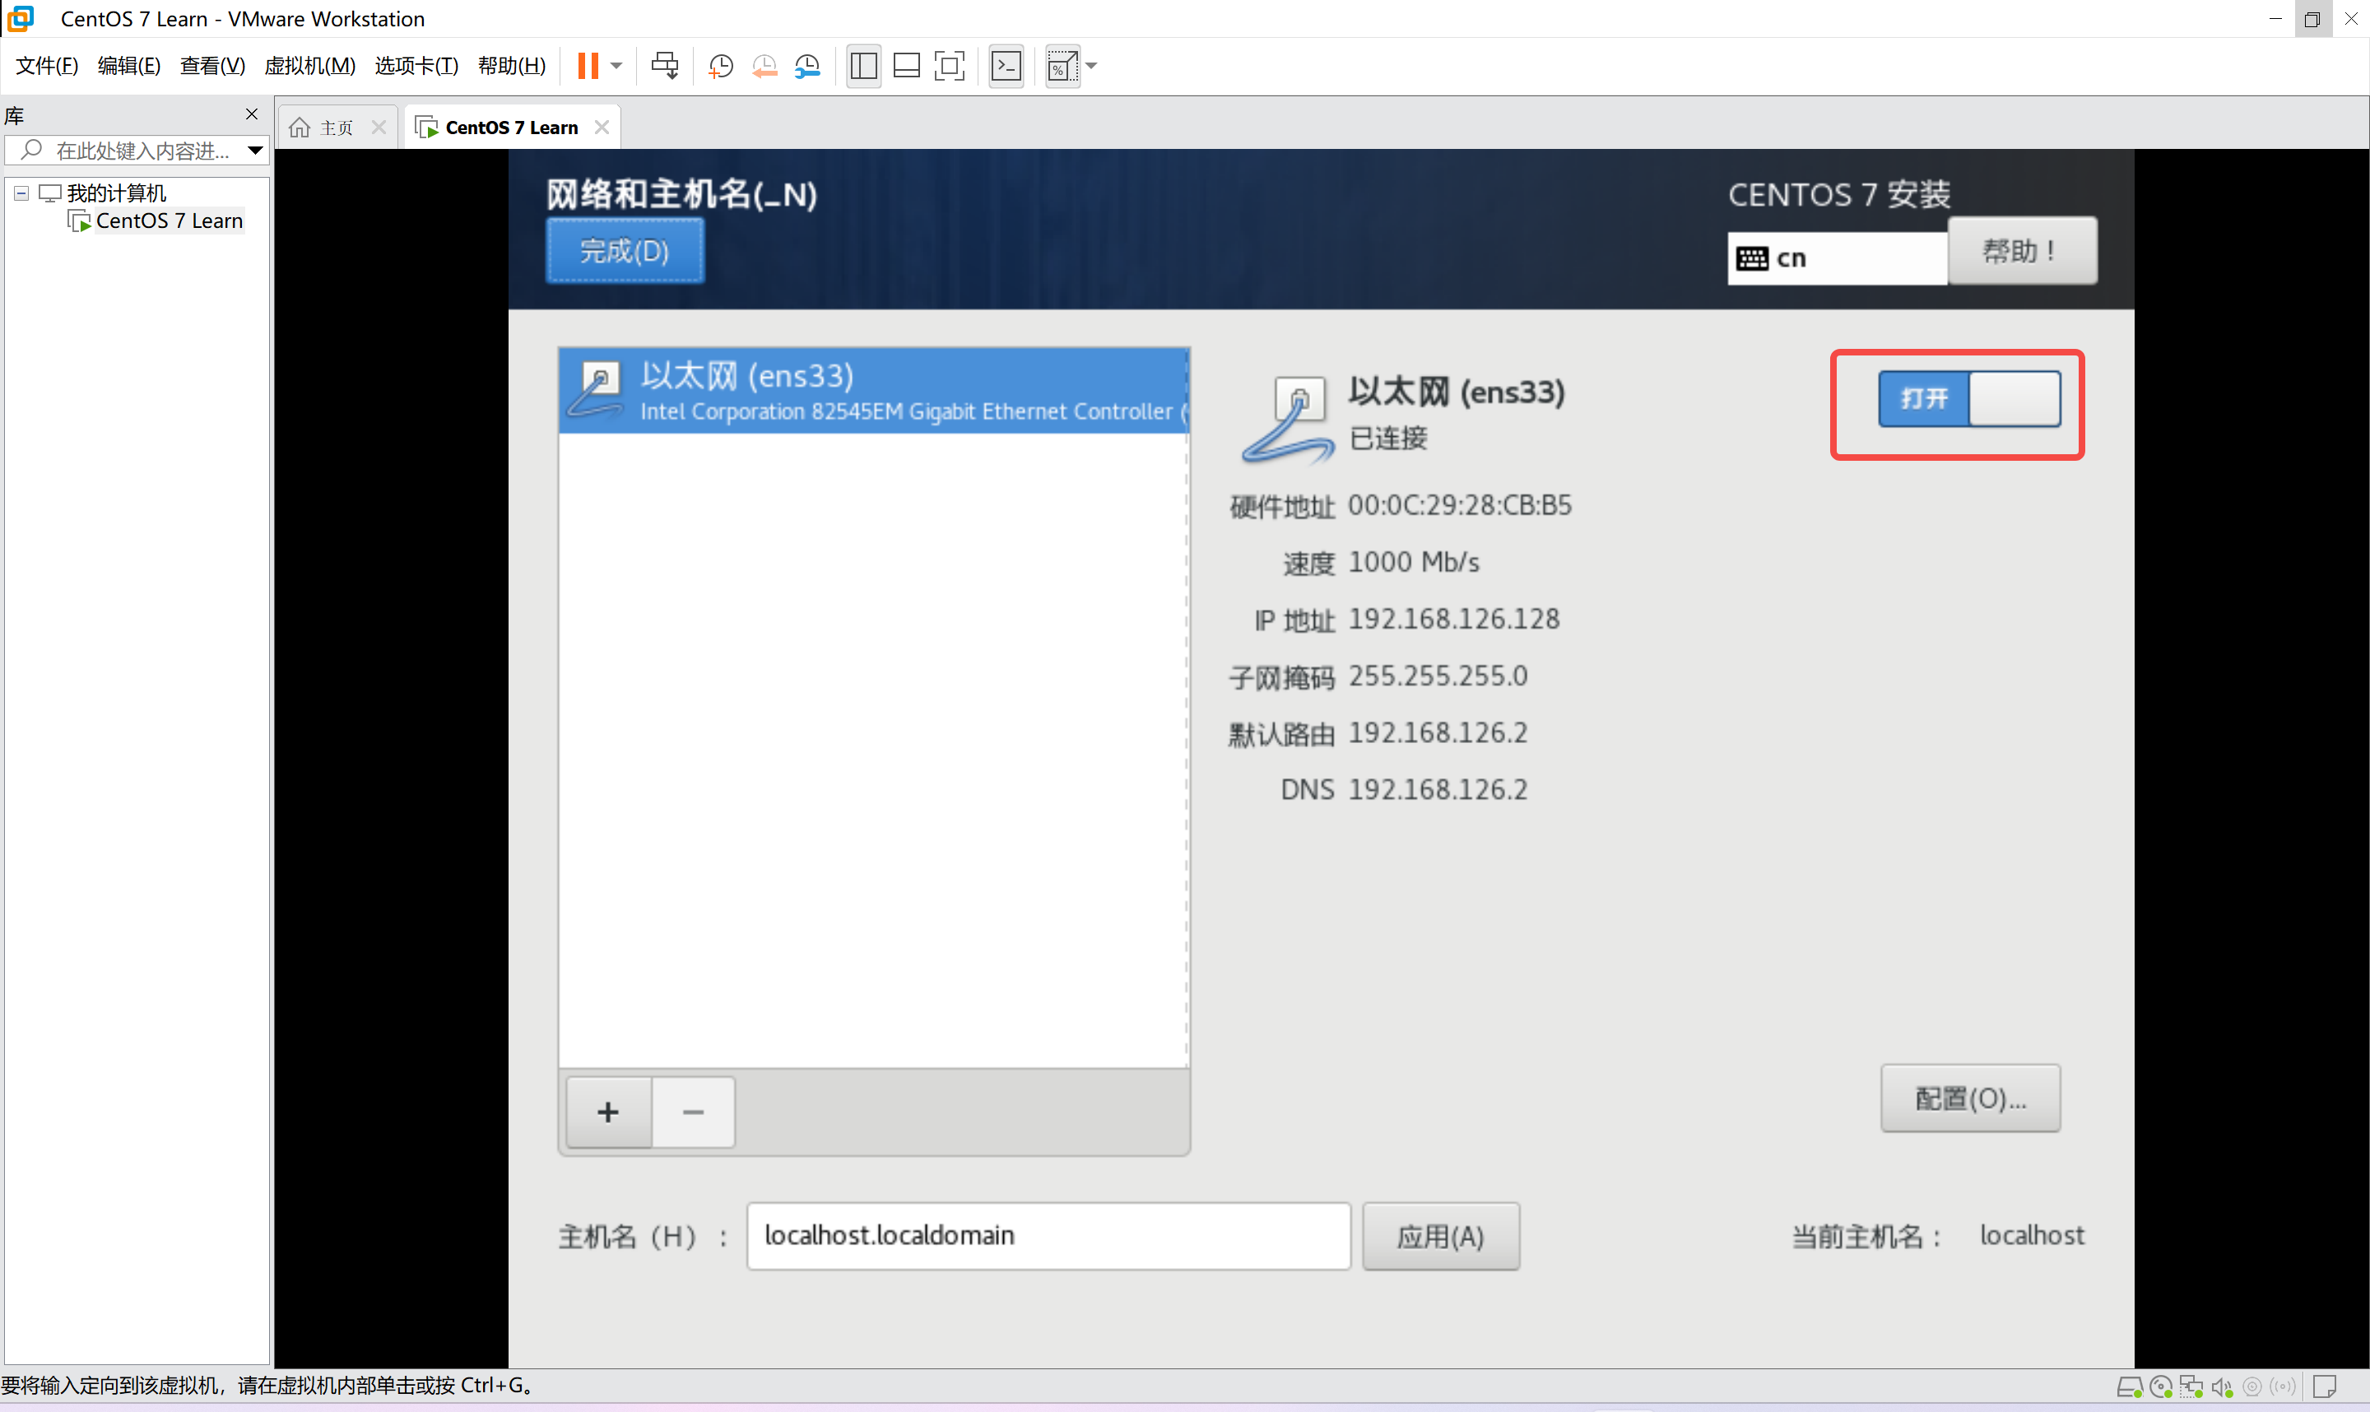Screen dimensions: 2370x1412
Task: Click the subnet mask 255.255.255.0 value
Action: pyautogui.click(x=1438, y=676)
